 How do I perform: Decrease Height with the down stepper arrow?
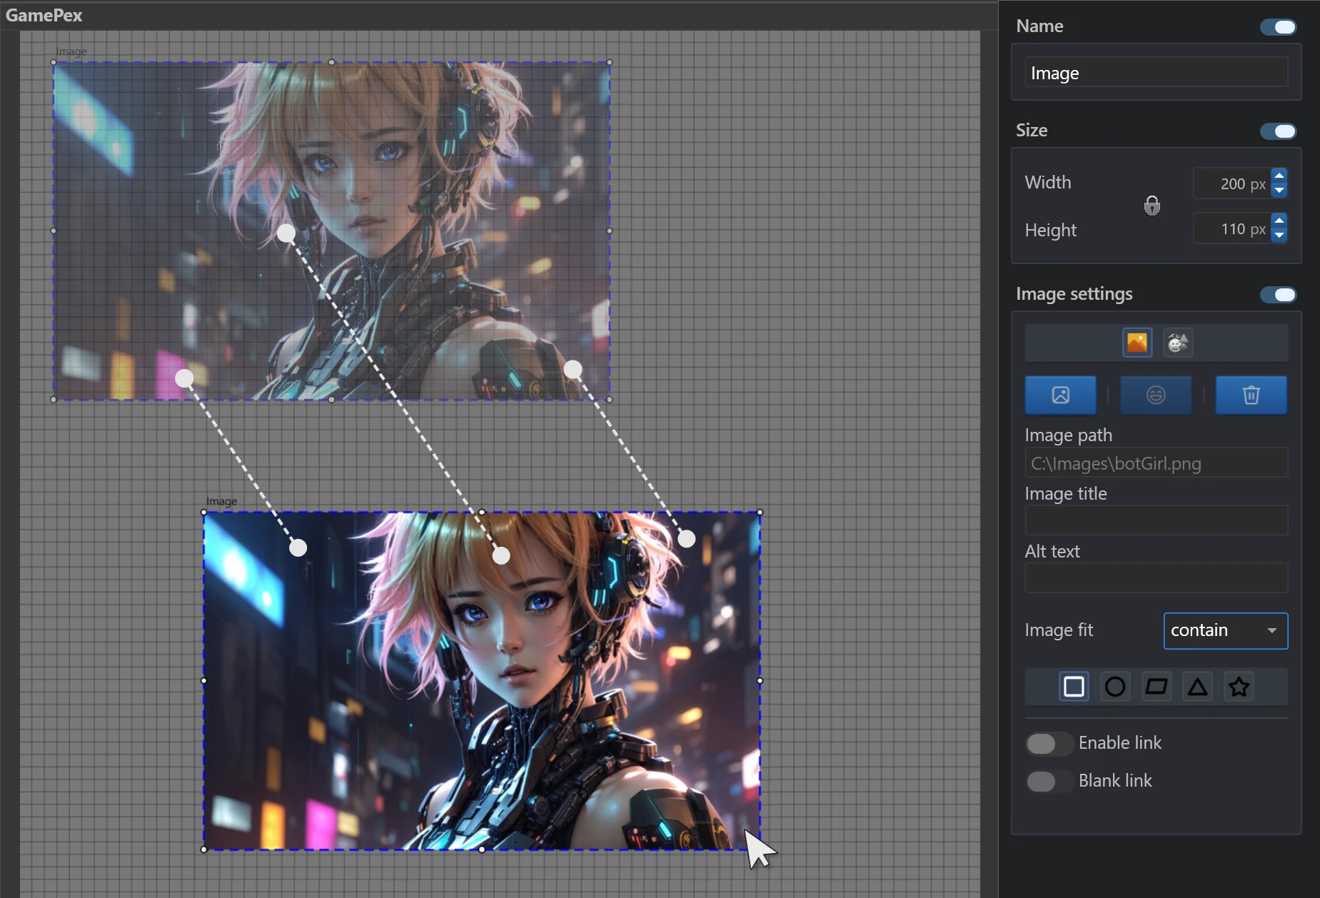click(1279, 236)
